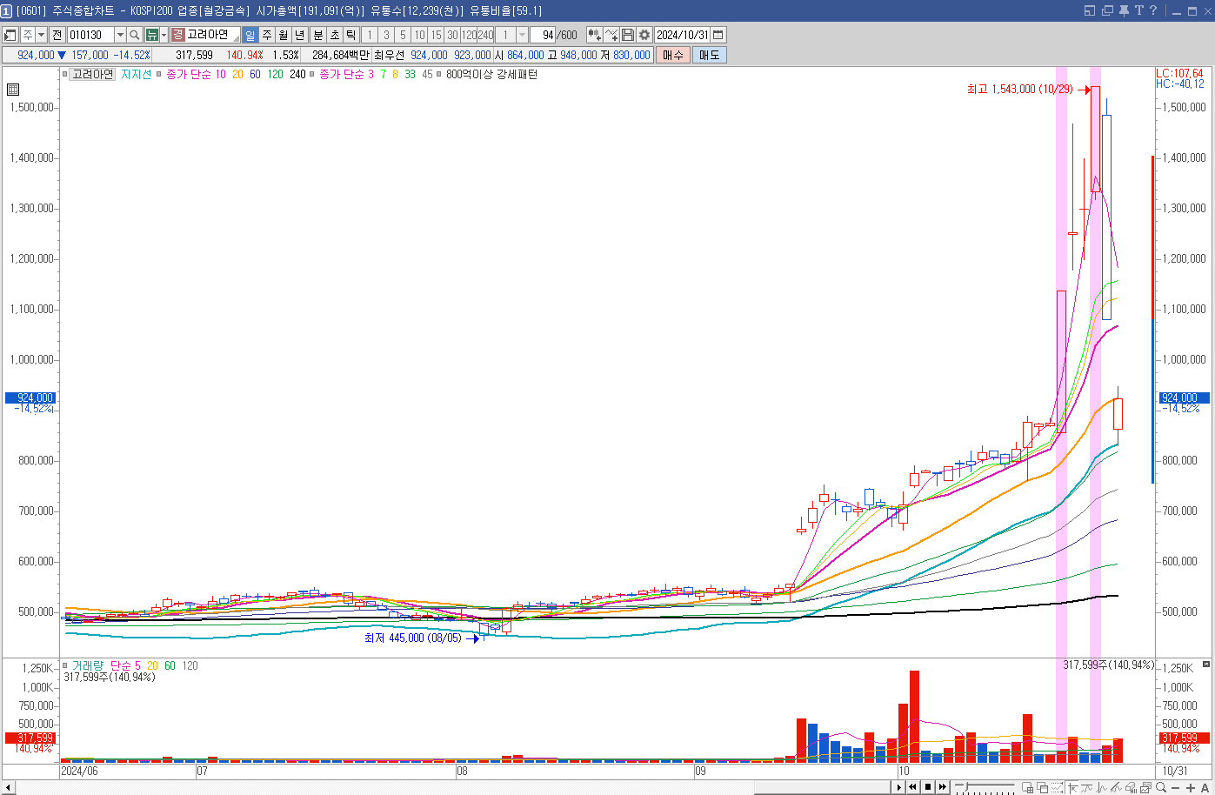
Task: Click the line overlay chart icon
Action: 611,35
